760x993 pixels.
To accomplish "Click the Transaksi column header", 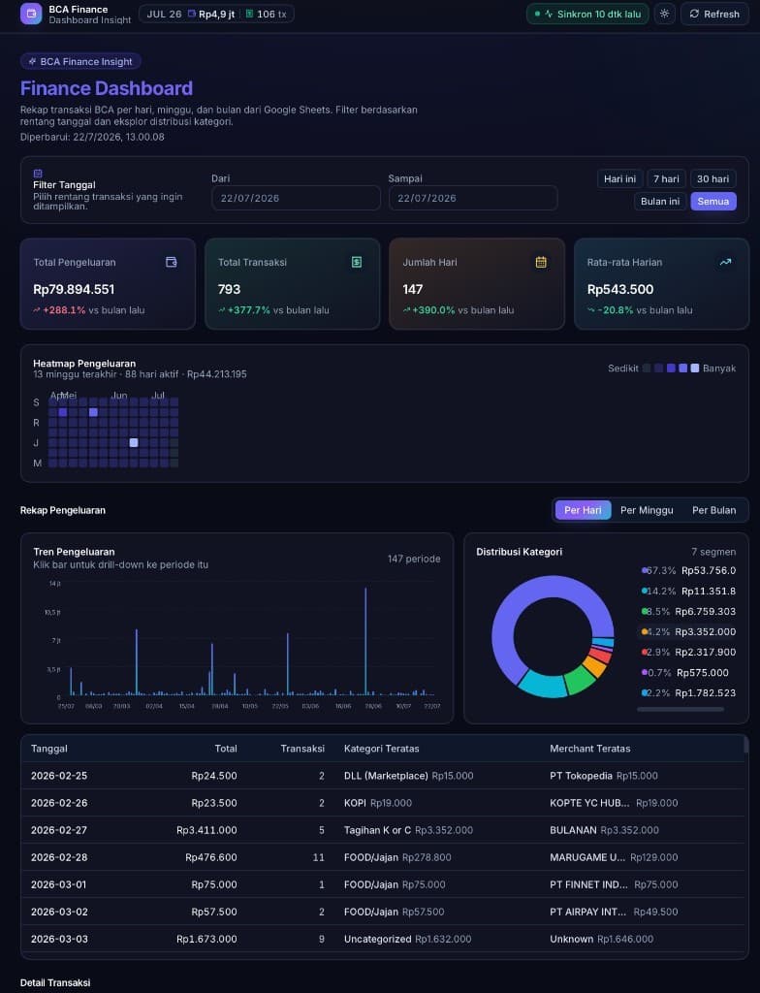I will pos(302,749).
